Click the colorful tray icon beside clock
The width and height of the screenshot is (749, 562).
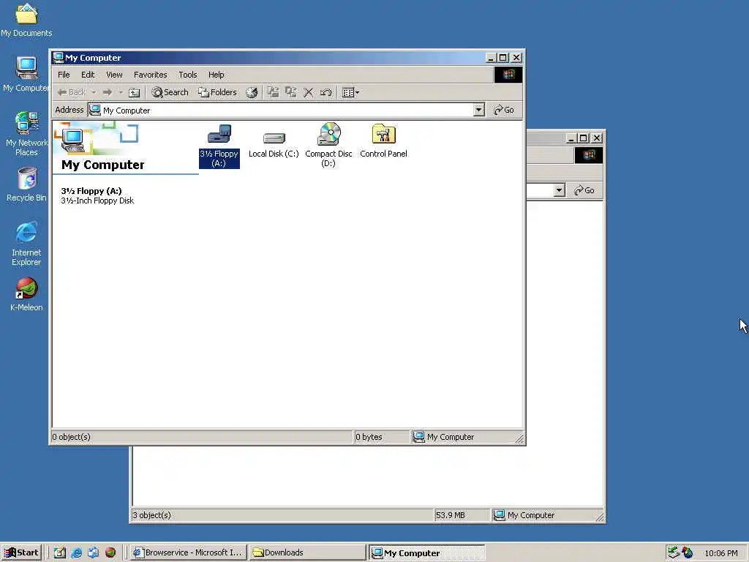pos(688,552)
